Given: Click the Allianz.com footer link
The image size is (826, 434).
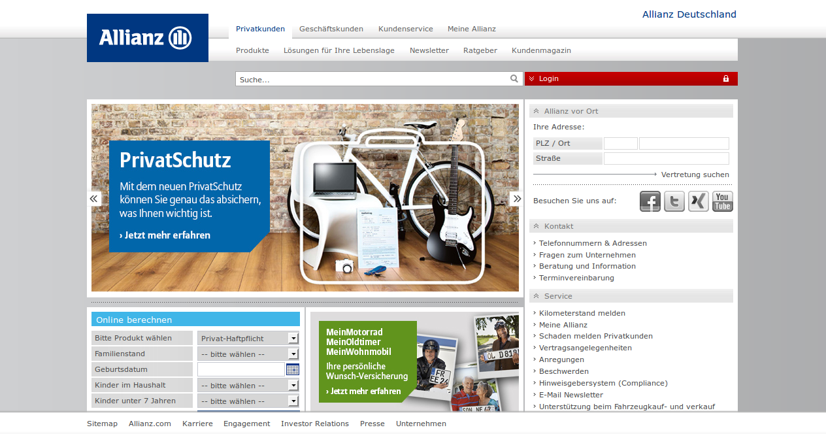Looking at the screenshot, I should click(x=150, y=424).
